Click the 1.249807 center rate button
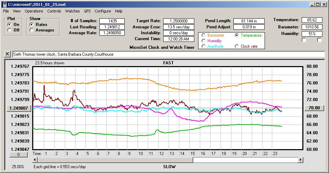This screenshot has width=329, height=173. pos(19,108)
